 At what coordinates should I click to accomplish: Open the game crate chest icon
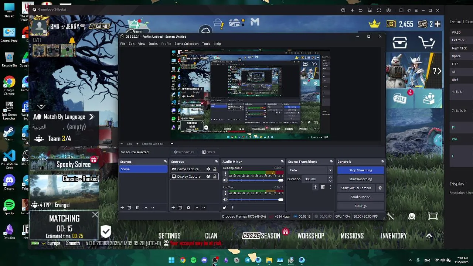tap(400, 43)
